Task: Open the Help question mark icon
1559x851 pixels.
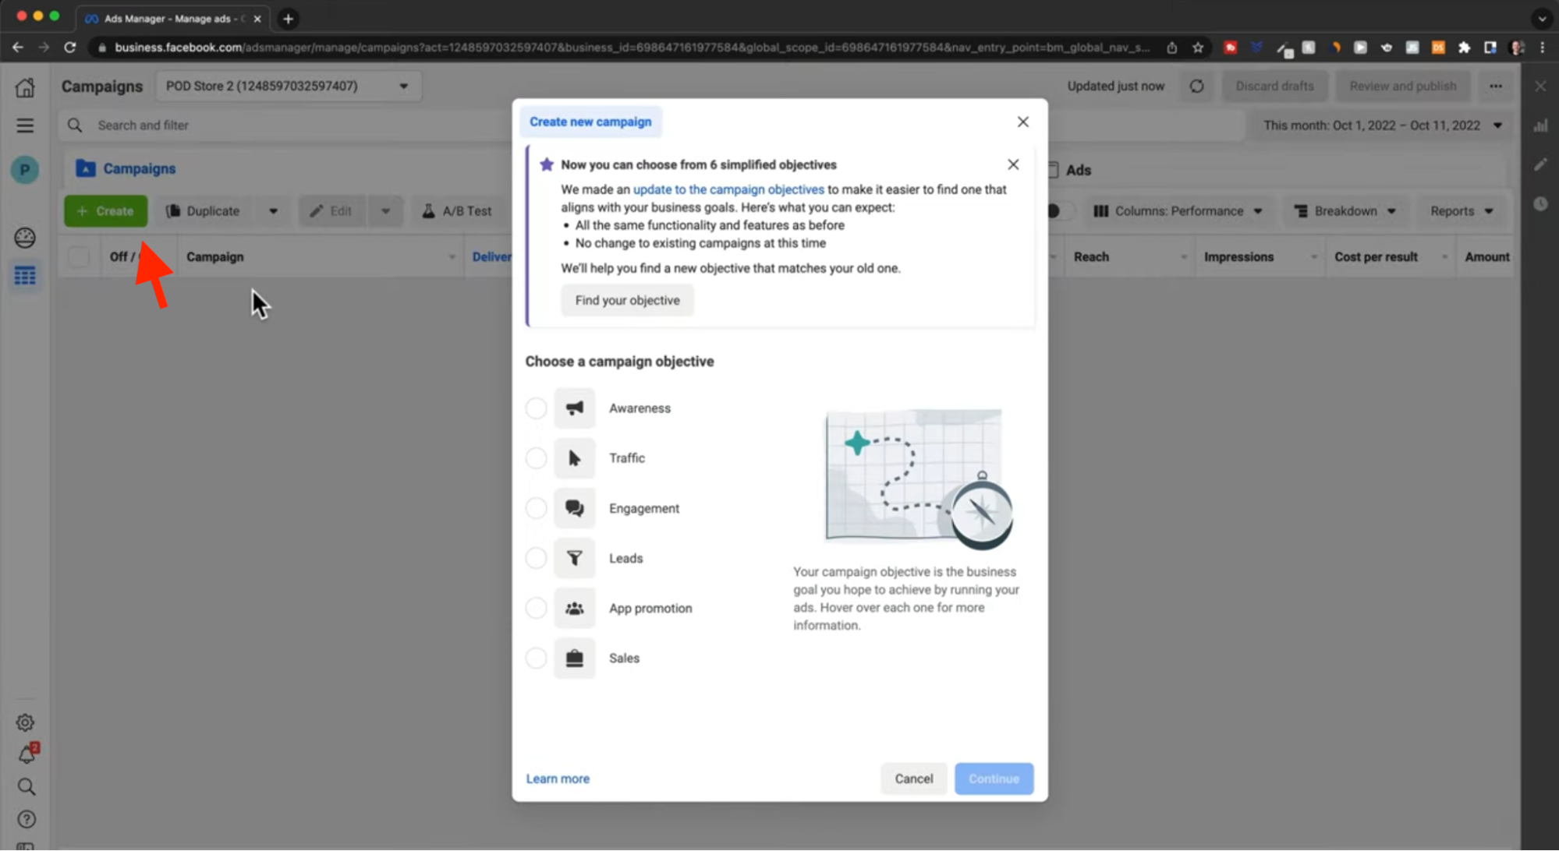Action: 26,819
